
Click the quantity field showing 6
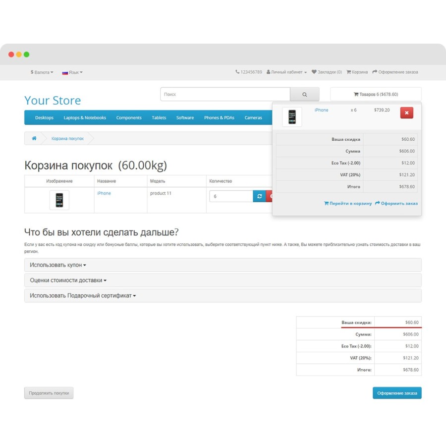(x=231, y=196)
